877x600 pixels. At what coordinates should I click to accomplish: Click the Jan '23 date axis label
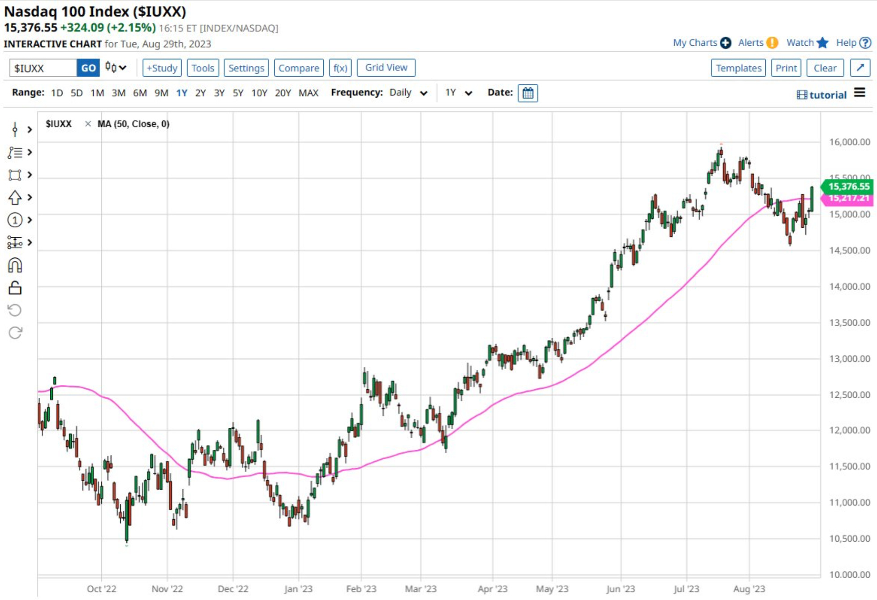(298, 589)
